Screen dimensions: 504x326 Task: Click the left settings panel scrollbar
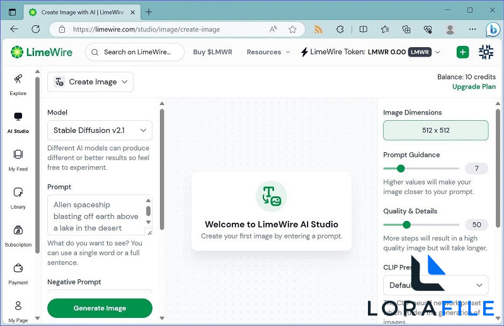[x=162, y=169]
